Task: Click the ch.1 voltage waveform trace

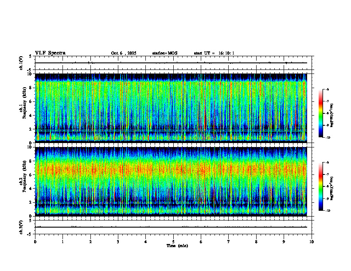Action: pos(171,63)
